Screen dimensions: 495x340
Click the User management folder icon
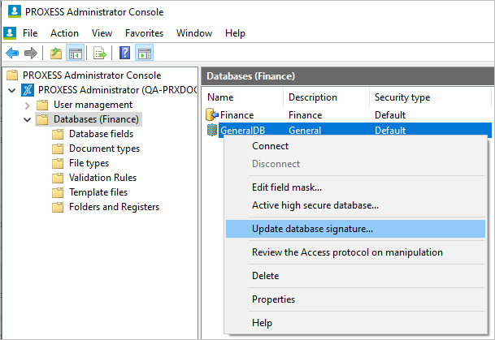tap(42, 105)
